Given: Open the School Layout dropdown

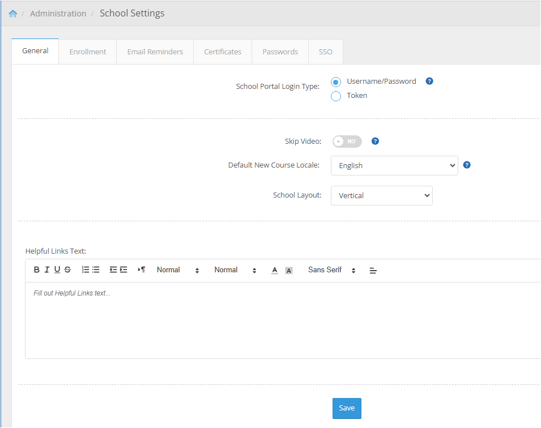Looking at the screenshot, I should click(x=381, y=196).
